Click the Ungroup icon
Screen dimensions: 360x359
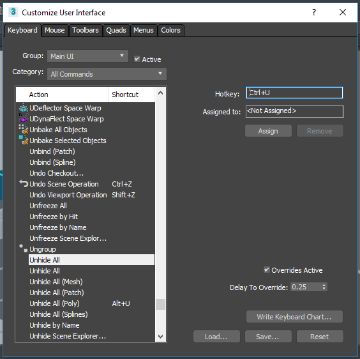pyautogui.click(x=24, y=248)
